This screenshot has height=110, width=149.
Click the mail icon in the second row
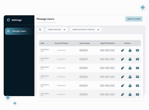[x=137, y=59]
